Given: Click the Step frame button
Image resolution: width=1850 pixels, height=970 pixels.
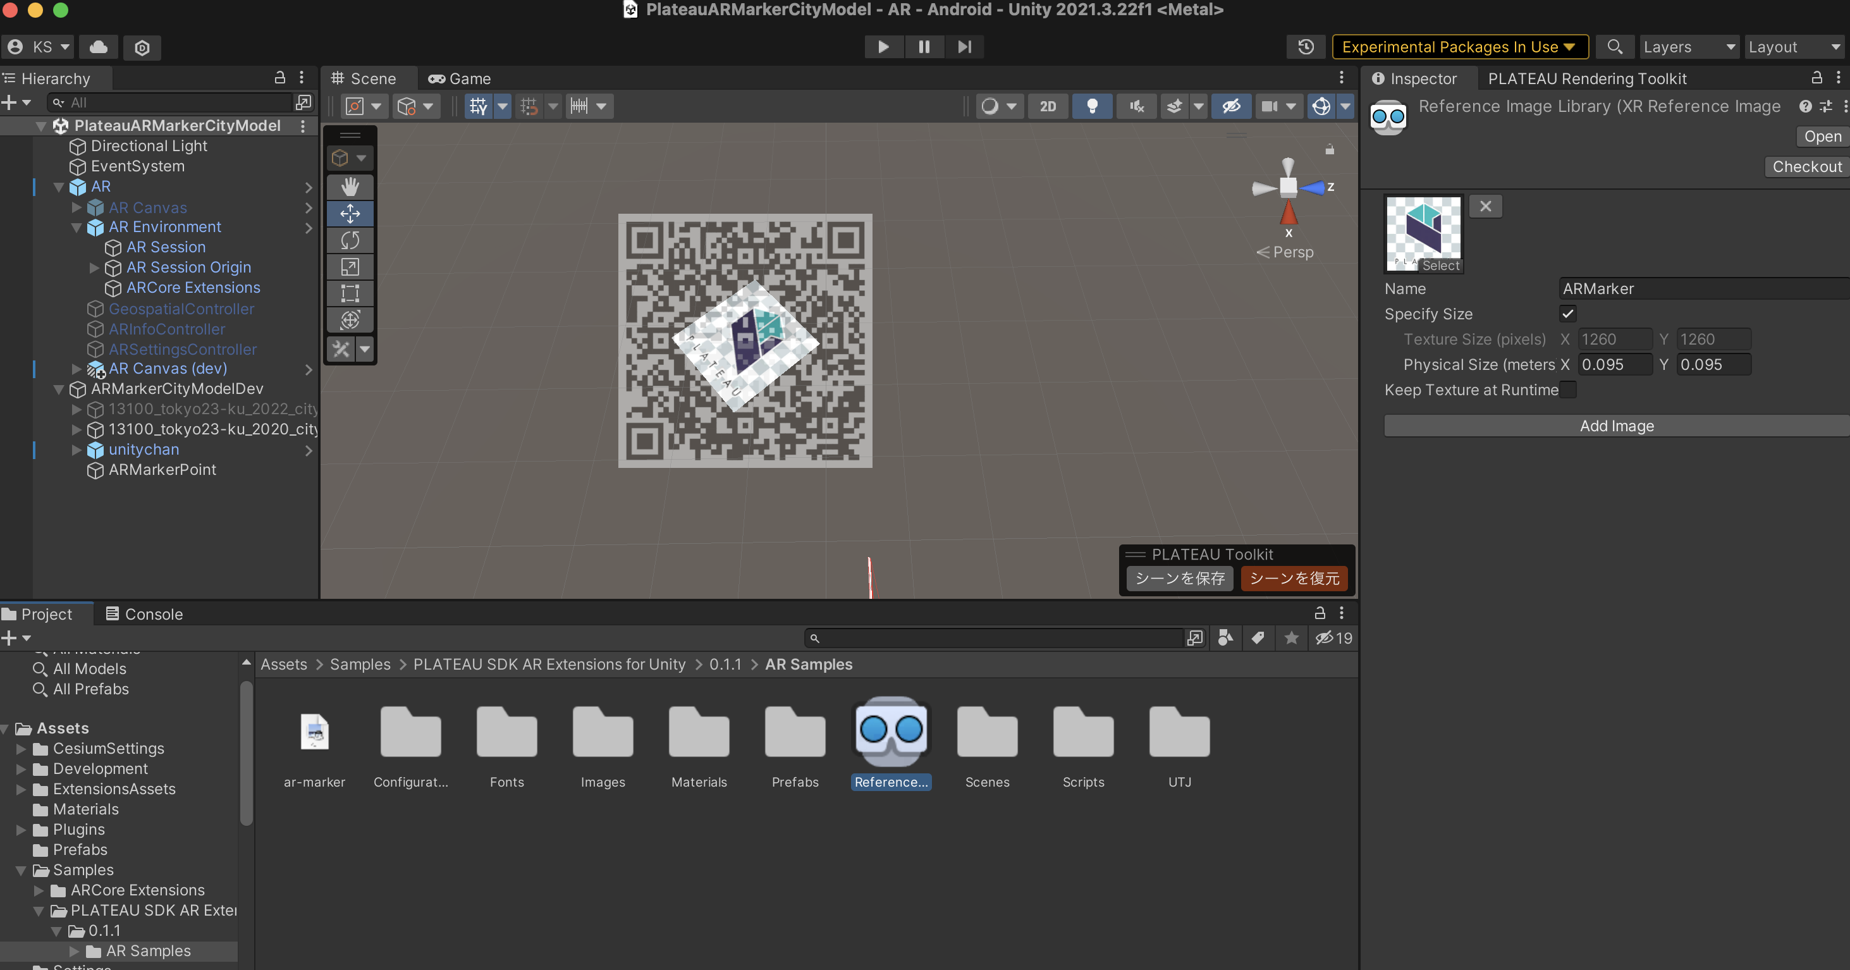Looking at the screenshot, I should [964, 47].
